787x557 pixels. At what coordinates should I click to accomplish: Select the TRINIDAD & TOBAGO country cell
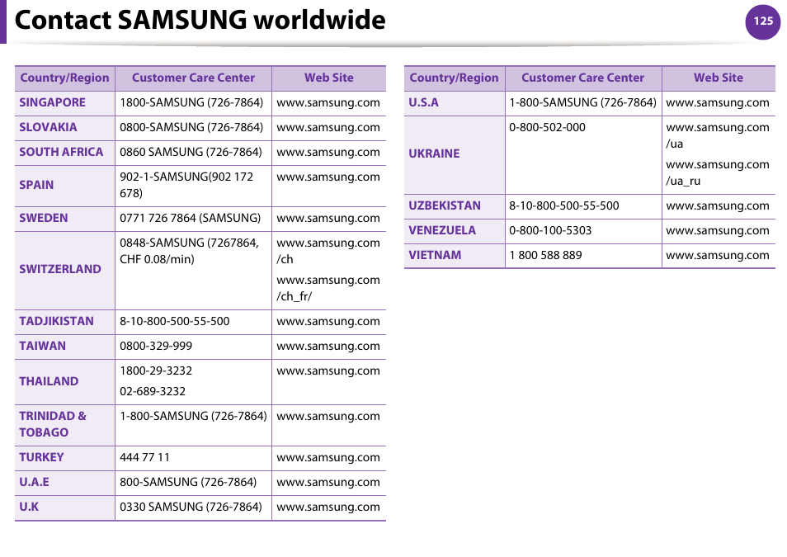64,424
